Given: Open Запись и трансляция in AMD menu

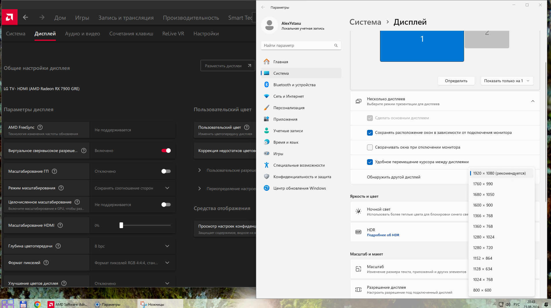Looking at the screenshot, I should tap(126, 18).
